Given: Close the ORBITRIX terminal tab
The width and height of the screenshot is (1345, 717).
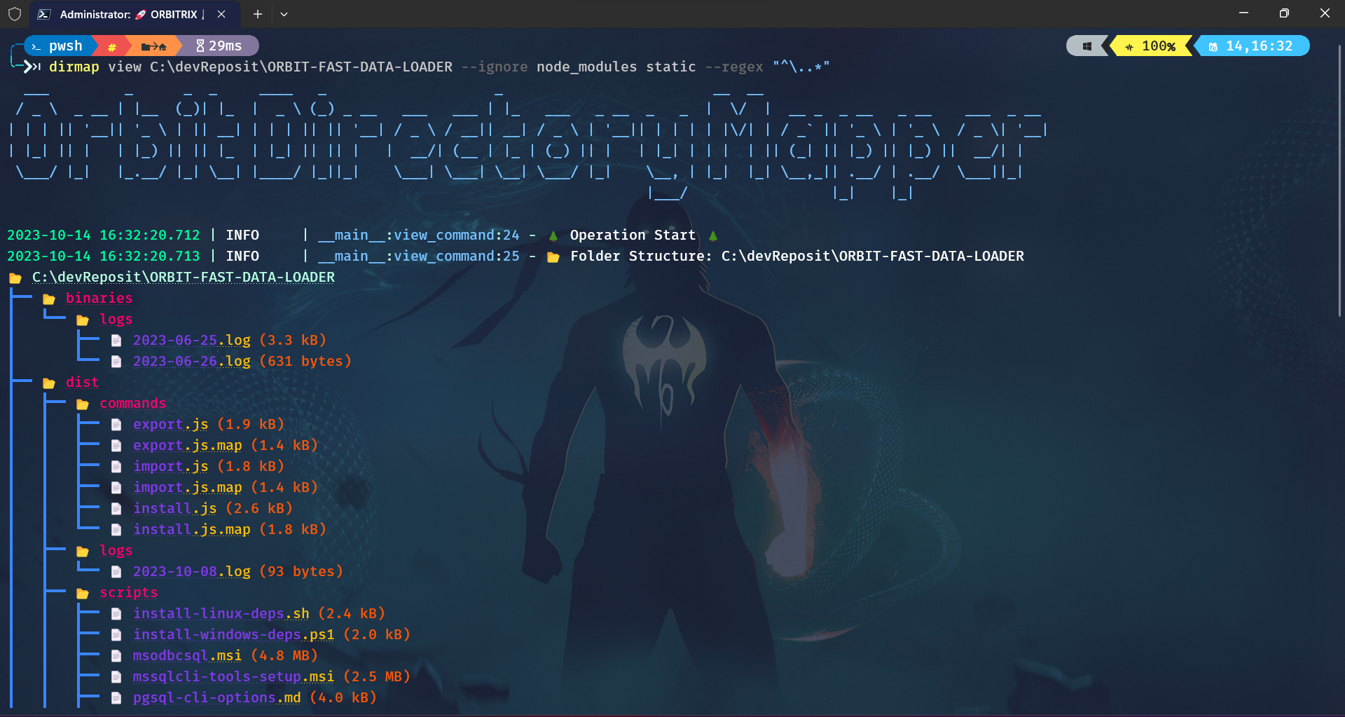Looking at the screenshot, I should [221, 14].
